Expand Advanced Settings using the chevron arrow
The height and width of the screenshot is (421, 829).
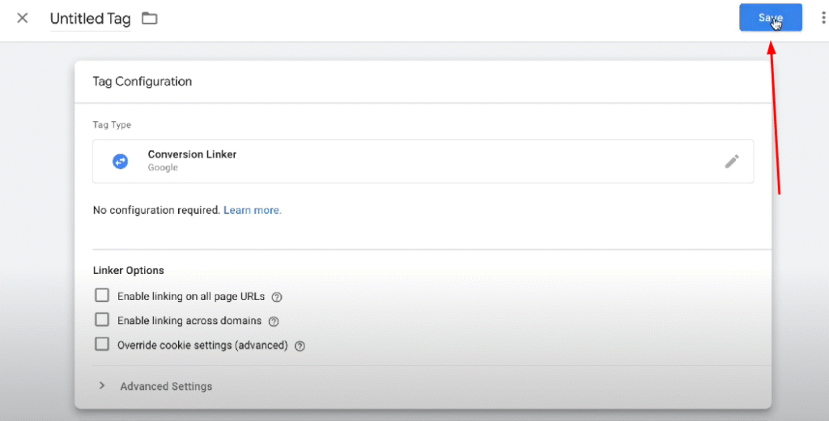click(x=102, y=385)
